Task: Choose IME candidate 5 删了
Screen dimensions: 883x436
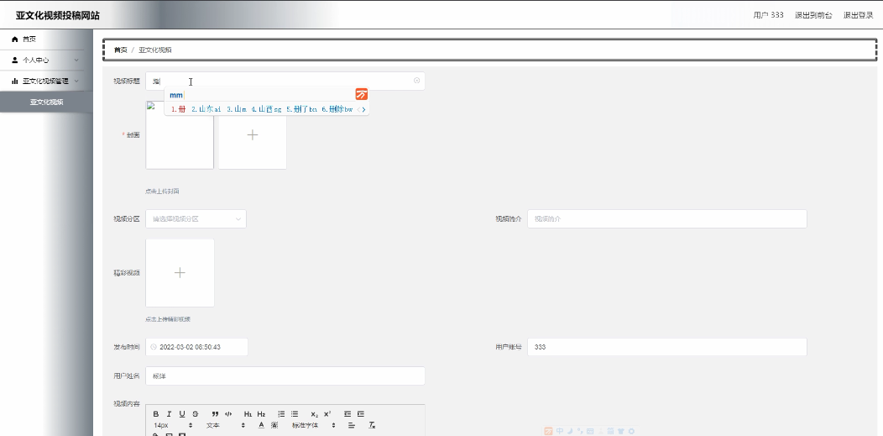Action: click(302, 109)
